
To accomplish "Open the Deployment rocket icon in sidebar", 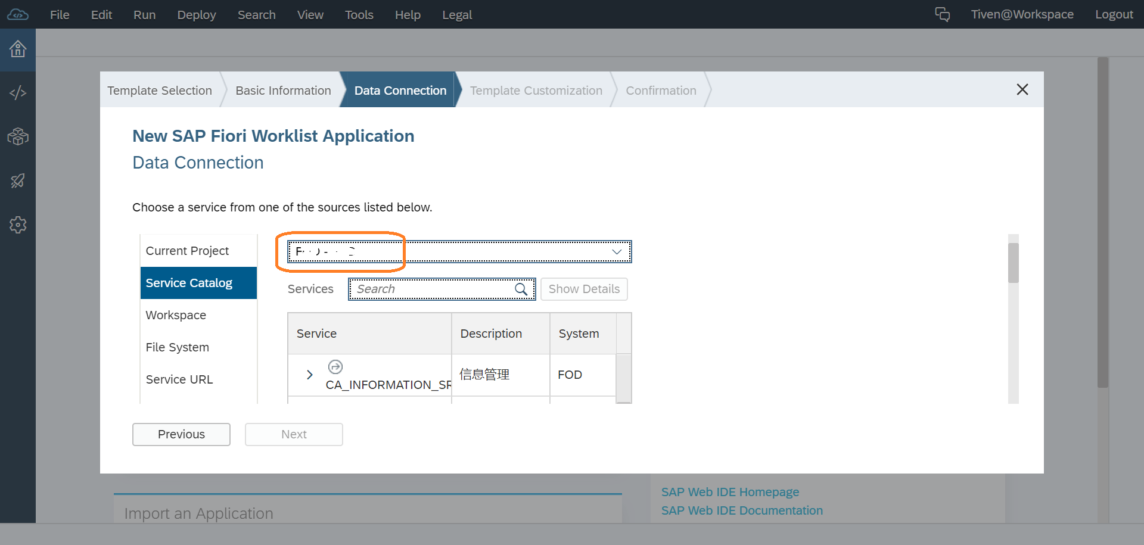I will coord(18,180).
